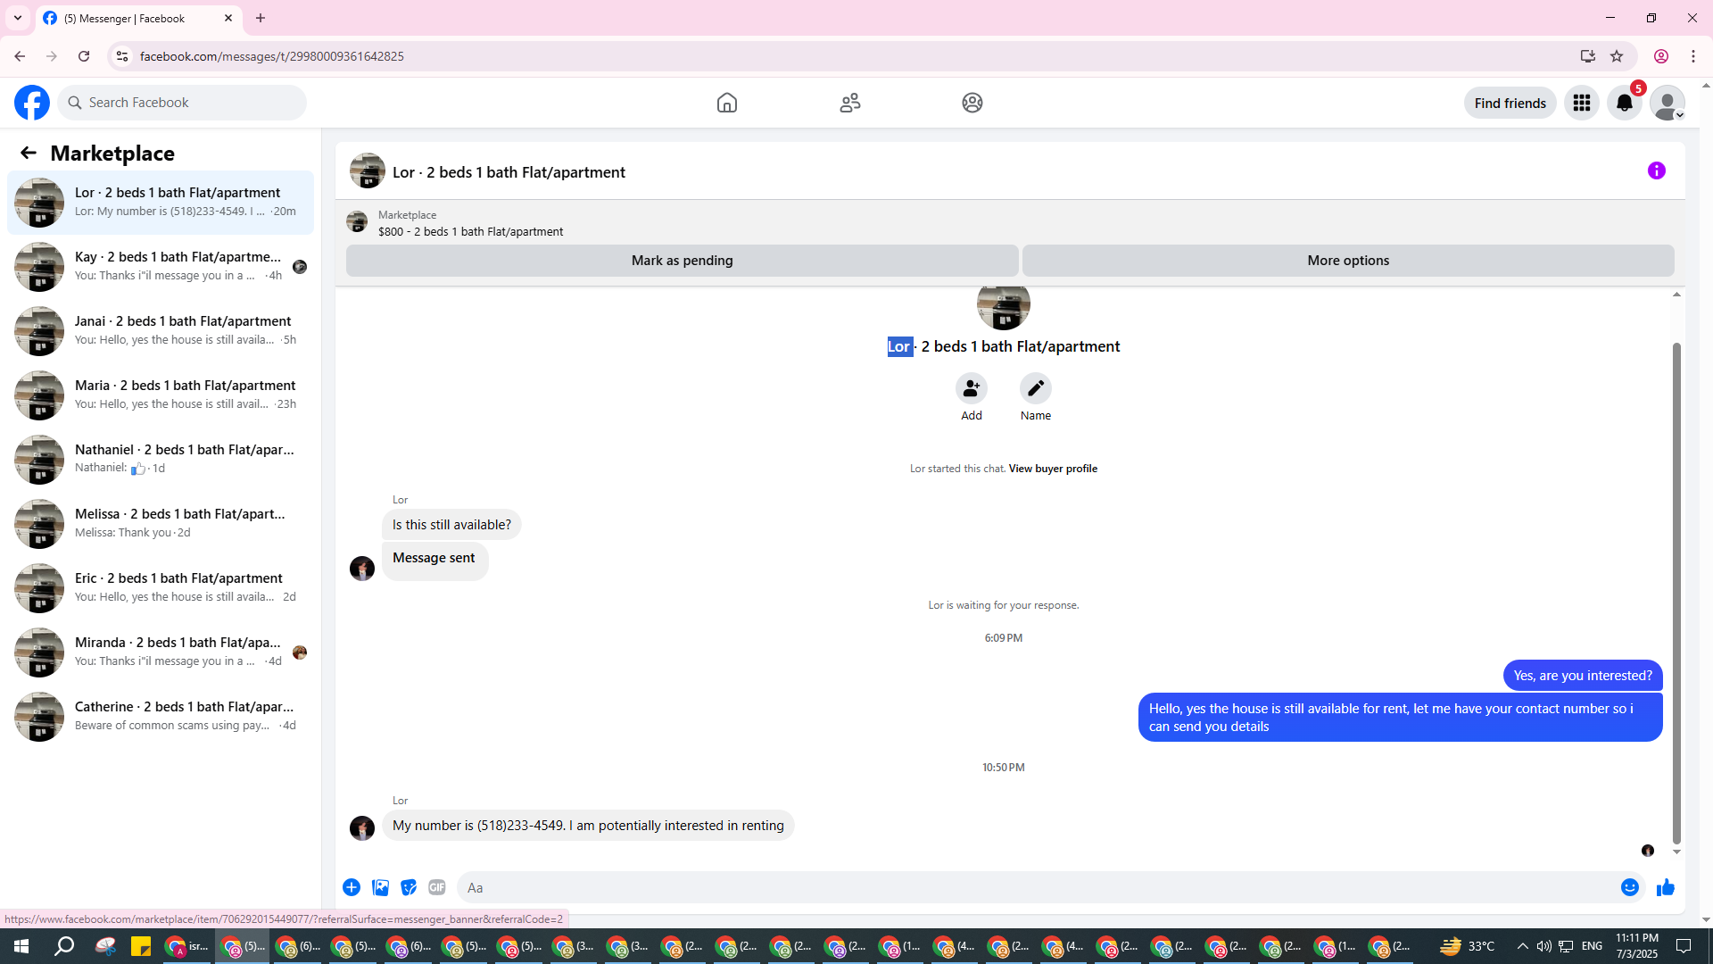
Task: Click the GIF picker icon
Action: pos(436,887)
